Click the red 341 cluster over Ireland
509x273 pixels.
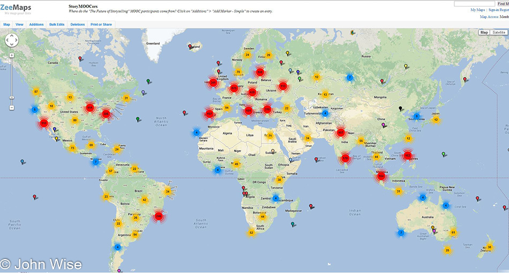pyautogui.click(x=213, y=82)
